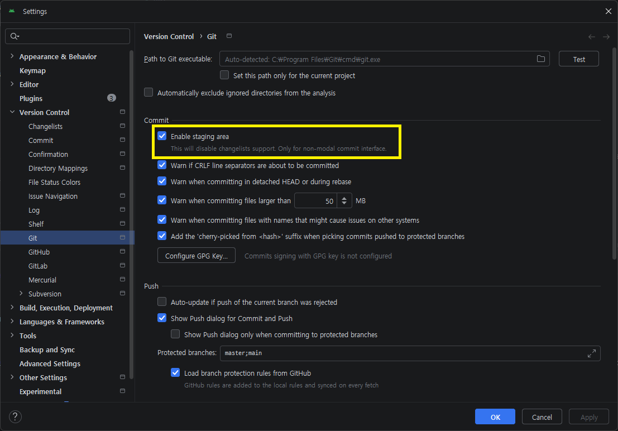The height and width of the screenshot is (431, 618).
Task: Click the project icon beside Other Settings row
Action: 123,377
